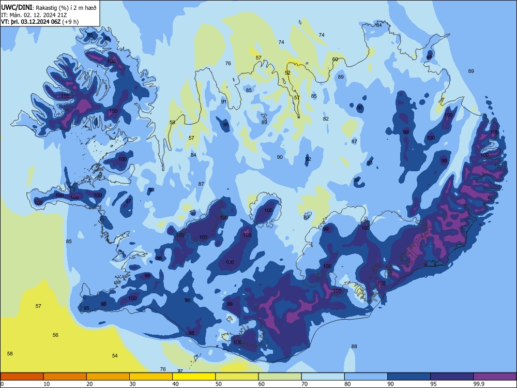Click the legend tick label '10'

(x=47, y=384)
